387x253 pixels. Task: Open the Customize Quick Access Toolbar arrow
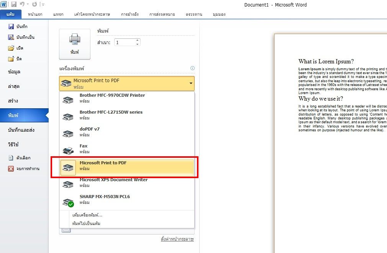coord(43,4)
